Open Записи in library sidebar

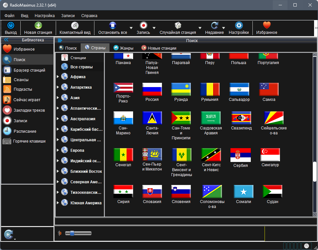27,121
